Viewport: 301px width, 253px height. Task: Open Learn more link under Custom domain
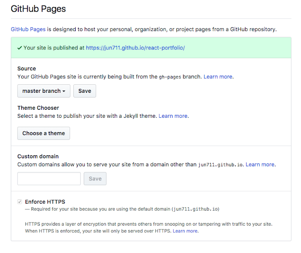pos(260,164)
